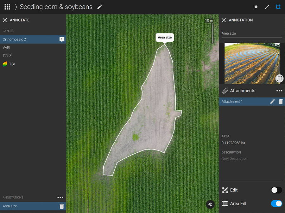Edit the Area size name field
The height and width of the screenshot is (213, 285).
252,33
